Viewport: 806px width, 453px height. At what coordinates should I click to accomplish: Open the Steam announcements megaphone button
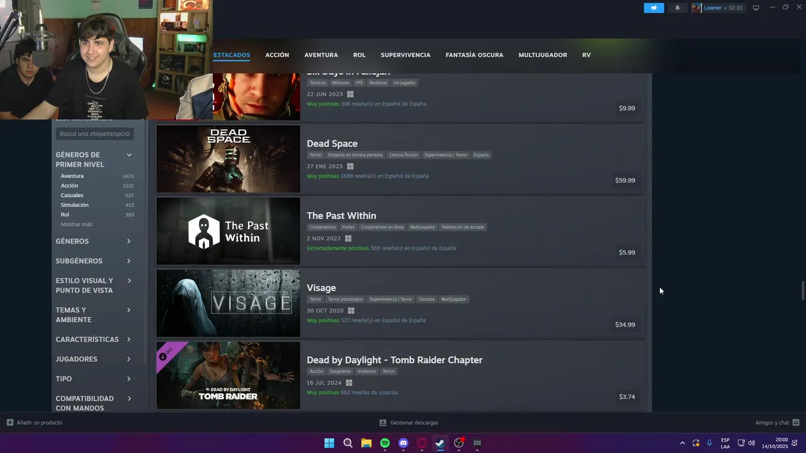(x=654, y=8)
